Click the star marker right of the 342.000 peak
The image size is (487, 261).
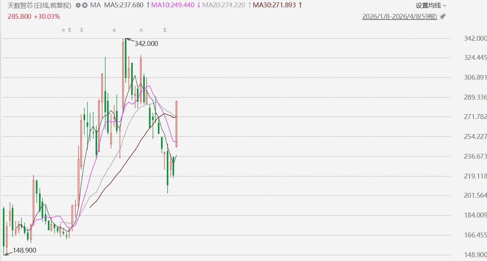click(x=141, y=30)
